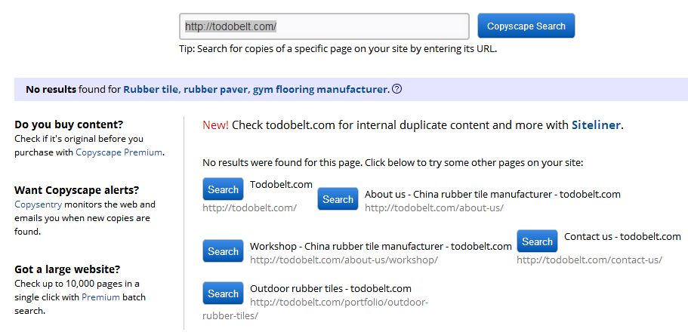Click the Todobelt.com page title
The image size is (688, 335).
point(281,185)
